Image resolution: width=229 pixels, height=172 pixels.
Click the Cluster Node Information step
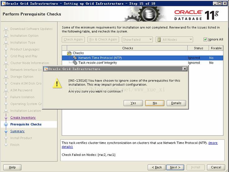pyautogui.click(x=30, y=63)
